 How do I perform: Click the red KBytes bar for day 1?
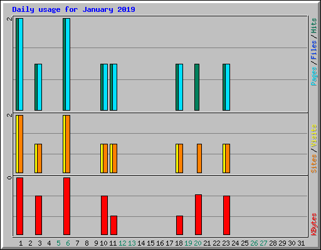(19, 206)
